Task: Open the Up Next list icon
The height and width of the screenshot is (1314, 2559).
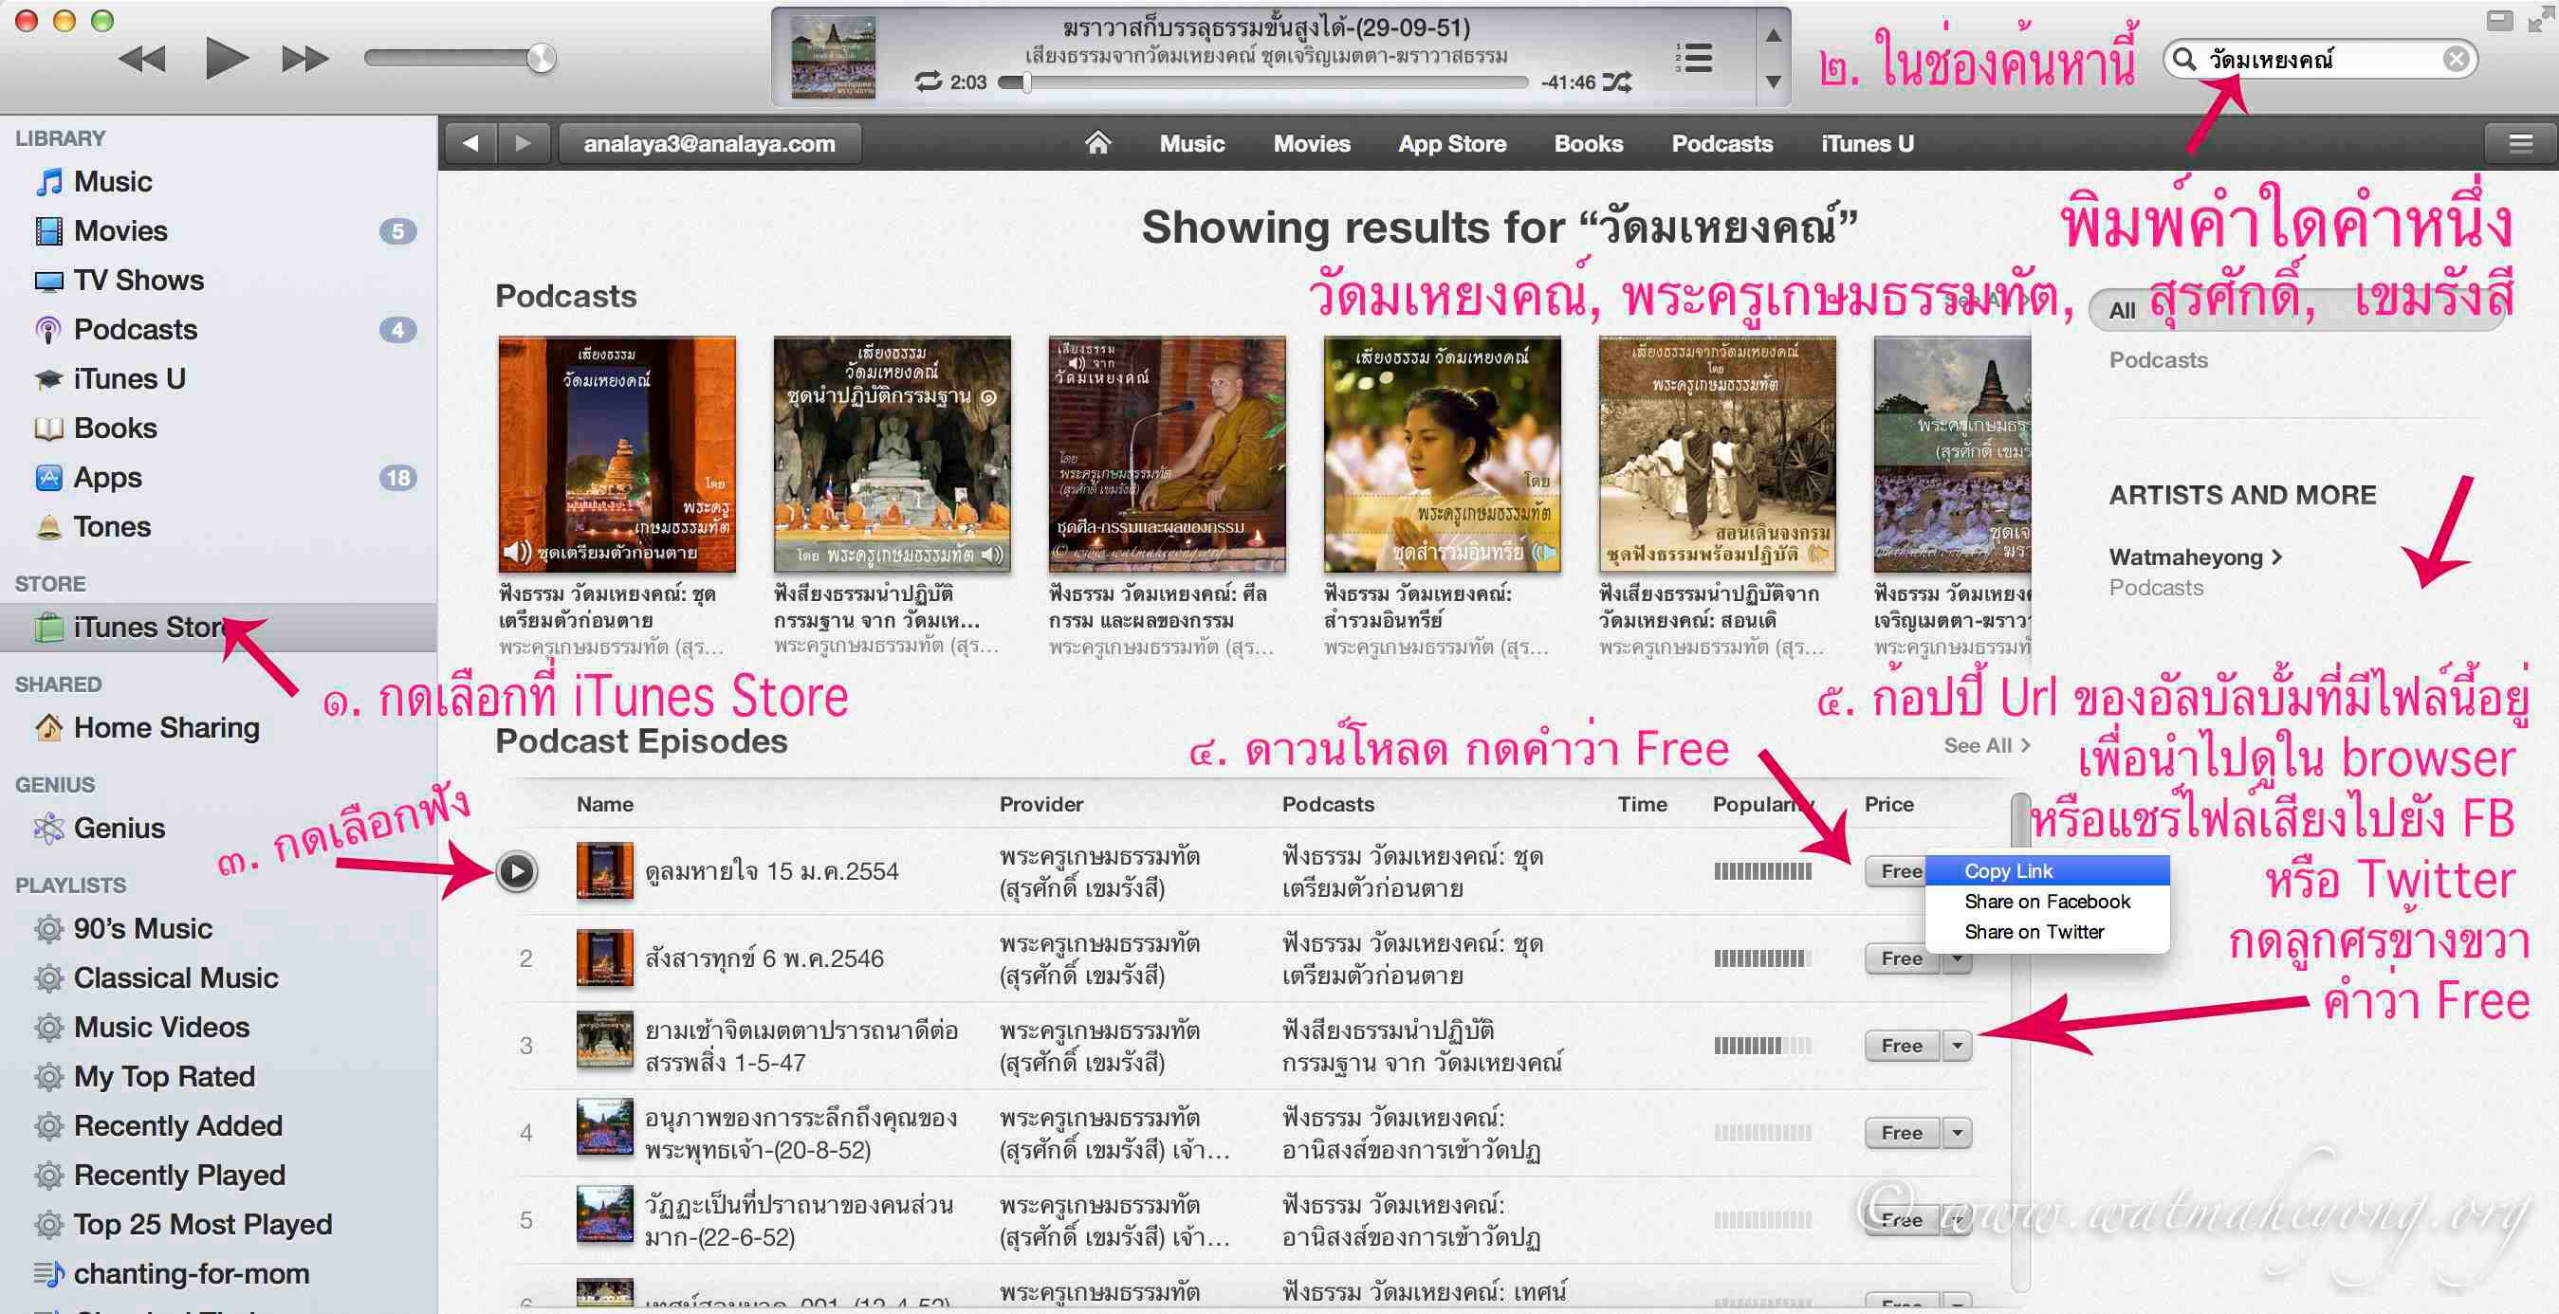Action: (x=1695, y=58)
